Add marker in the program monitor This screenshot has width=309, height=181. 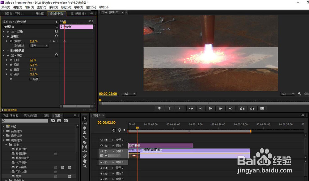pyautogui.click(x=159, y=108)
